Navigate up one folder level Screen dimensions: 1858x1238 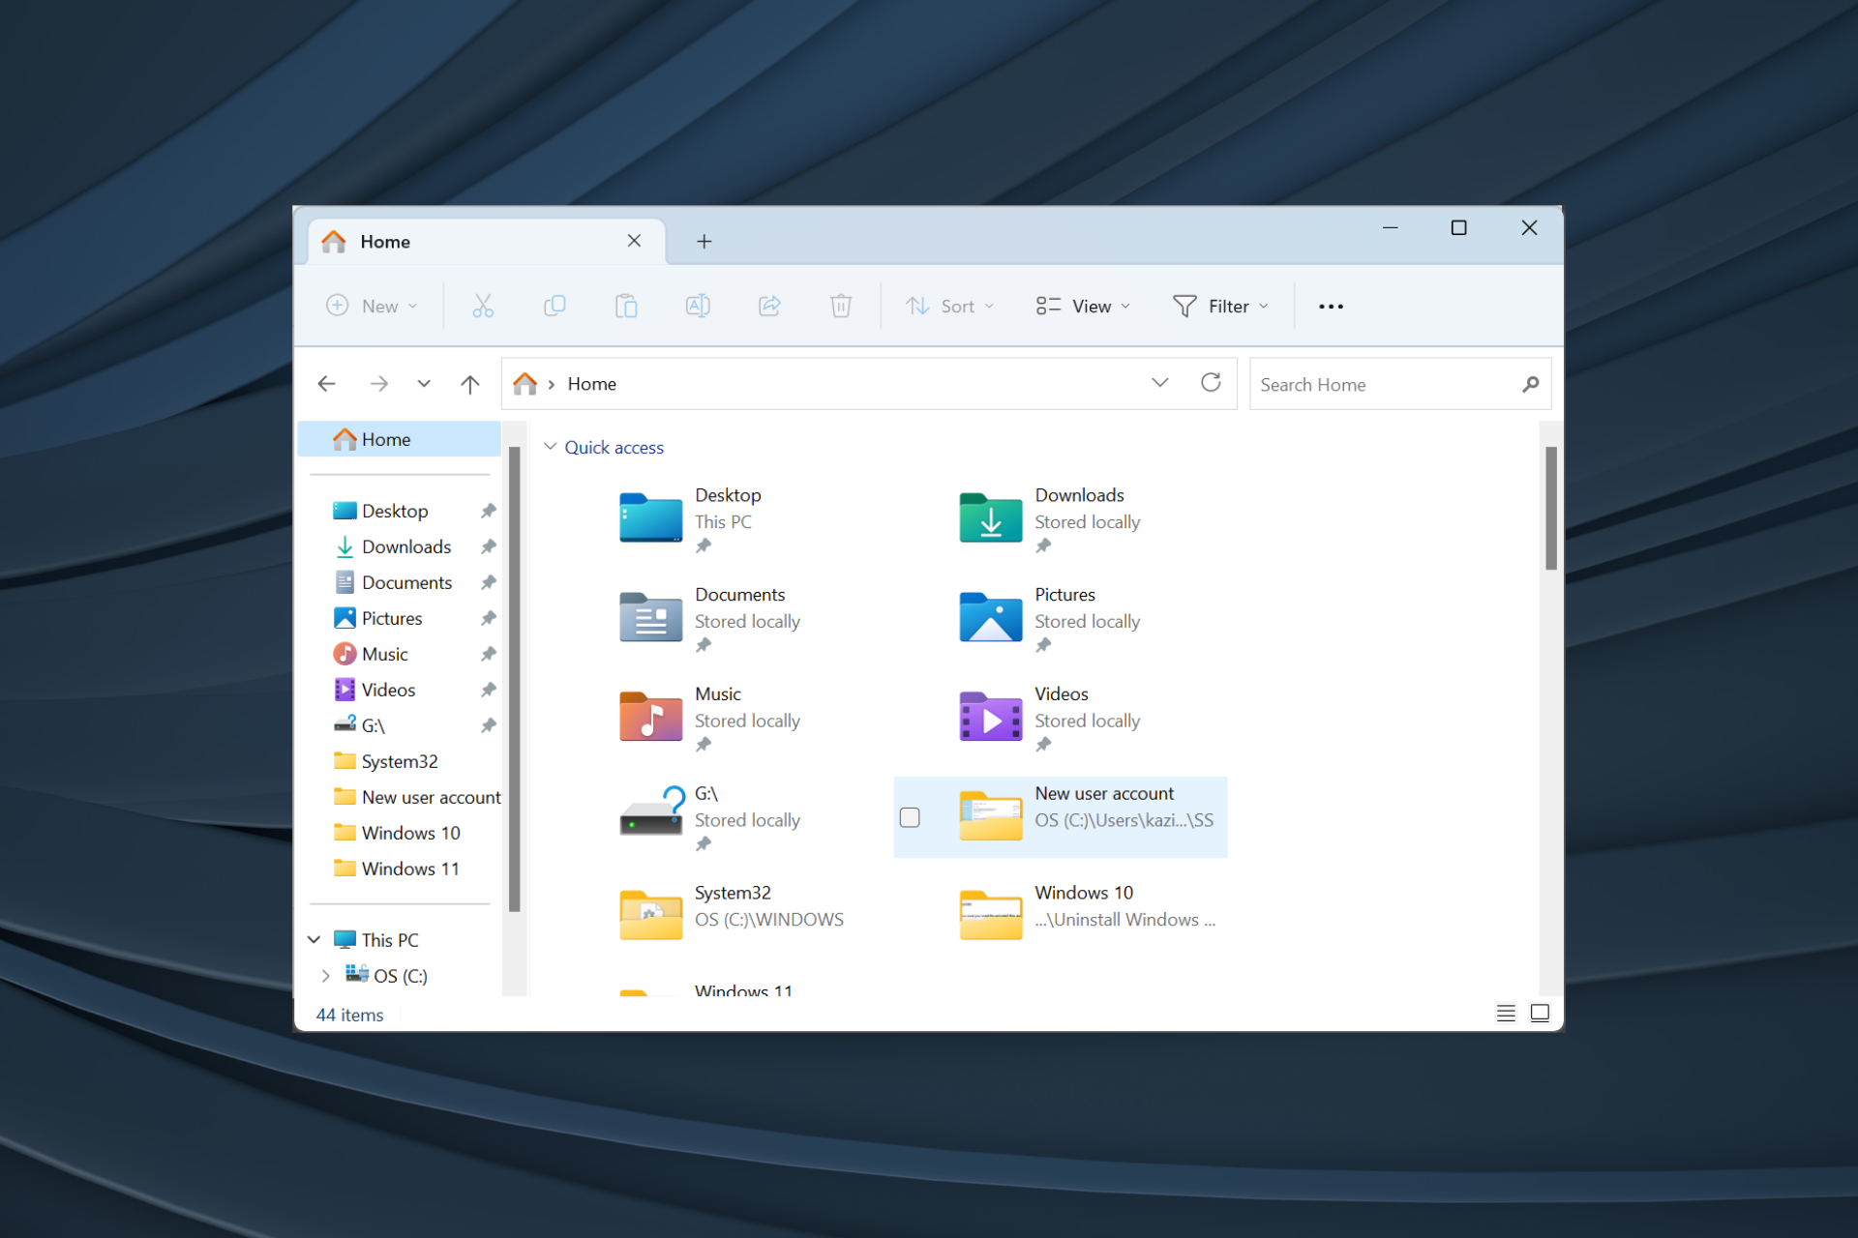(471, 384)
